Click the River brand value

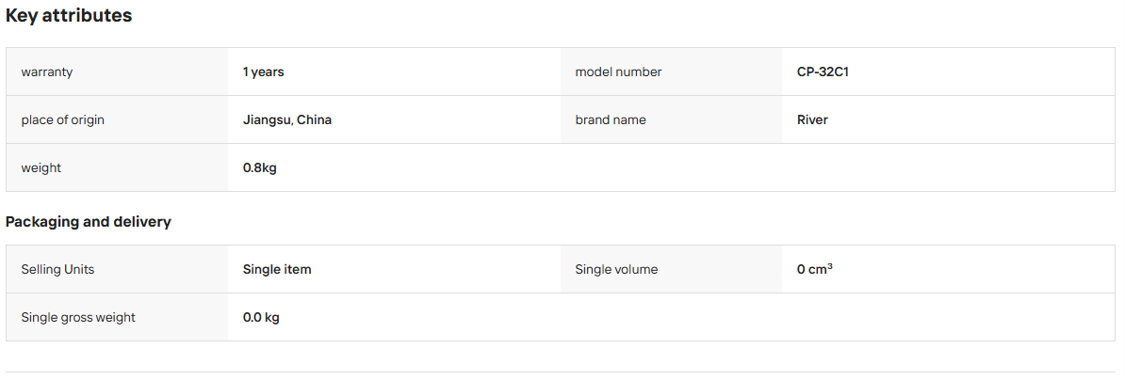[812, 120]
